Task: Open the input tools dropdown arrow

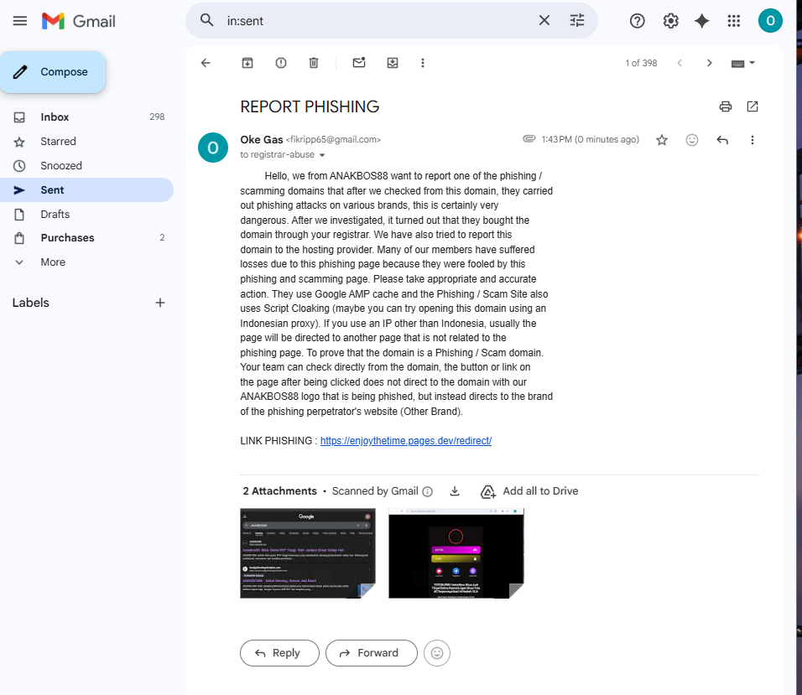Action: click(x=752, y=63)
